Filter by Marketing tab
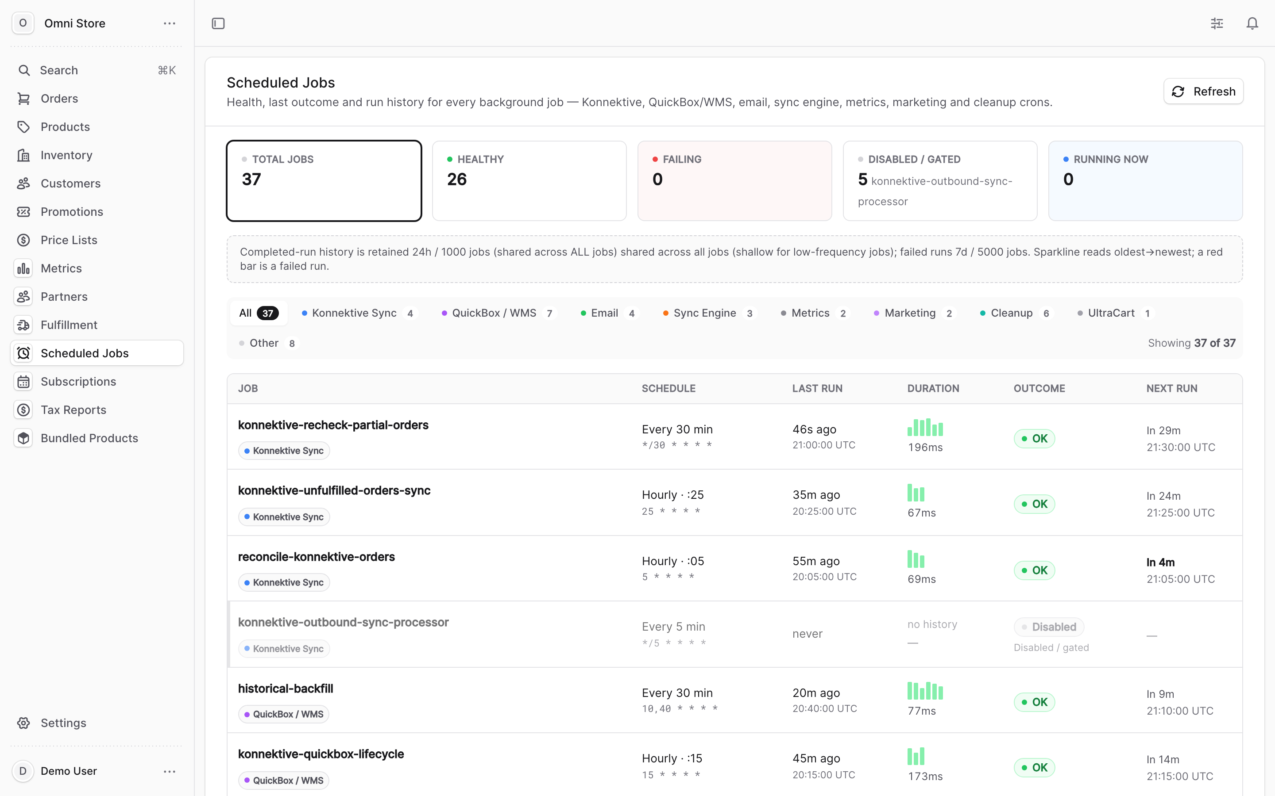Viewport: 1275px width, 796px height. pyautogui.click(x=915, y=313)
